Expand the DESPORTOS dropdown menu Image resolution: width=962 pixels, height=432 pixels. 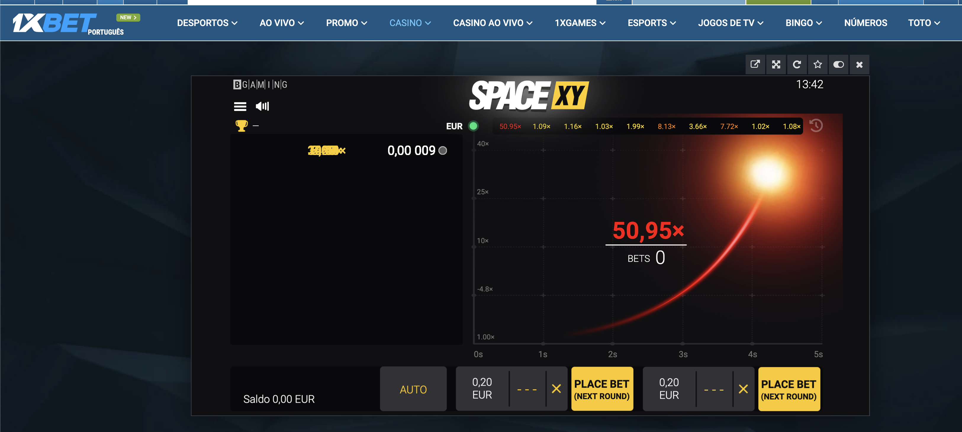[x=207, y=23]
